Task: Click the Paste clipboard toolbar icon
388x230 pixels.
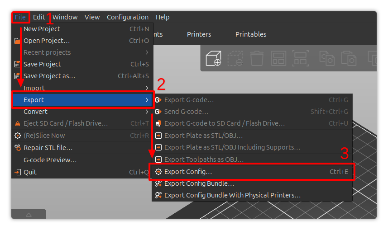Action: coord(349,58)
